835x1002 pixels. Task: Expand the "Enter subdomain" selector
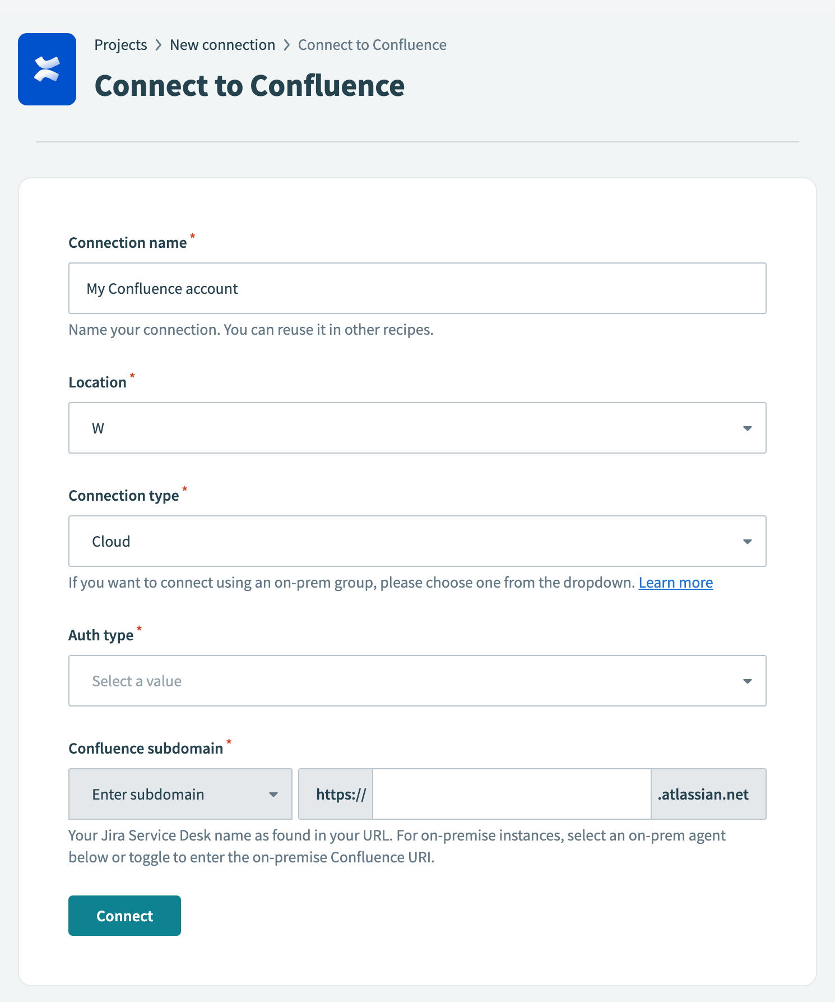[179, 794]
